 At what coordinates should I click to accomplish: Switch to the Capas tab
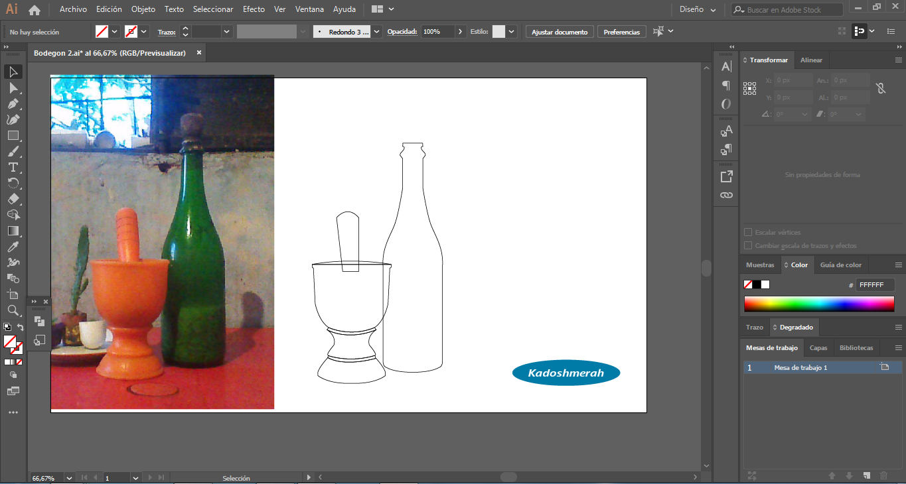pyautogui.click(x=818, y=348)
